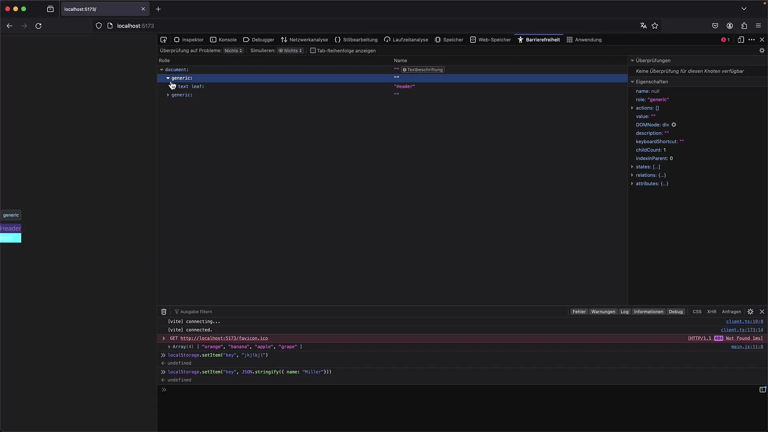768x432 pixels.
Task: Open devtools three-dot options menu
Action: click(x=752, y=40)
